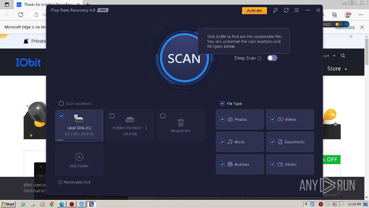Open Edge profile avatar
The height and width of the screenshot is (208, 369).
tap(348, 15)
